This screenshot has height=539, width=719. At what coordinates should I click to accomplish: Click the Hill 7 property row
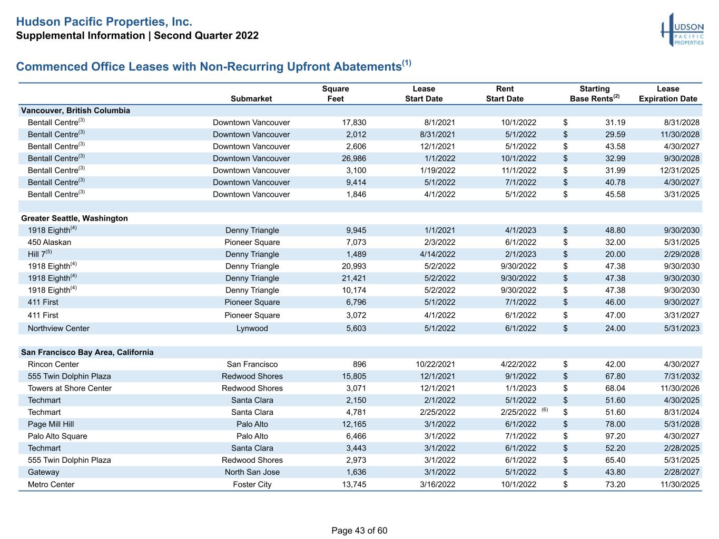point(360,254)
